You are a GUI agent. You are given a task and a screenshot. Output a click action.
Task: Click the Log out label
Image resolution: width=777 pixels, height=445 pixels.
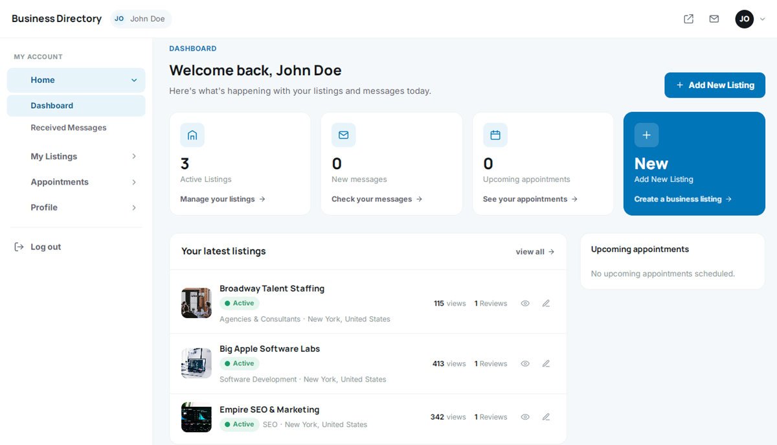click(x=46, y=247)
